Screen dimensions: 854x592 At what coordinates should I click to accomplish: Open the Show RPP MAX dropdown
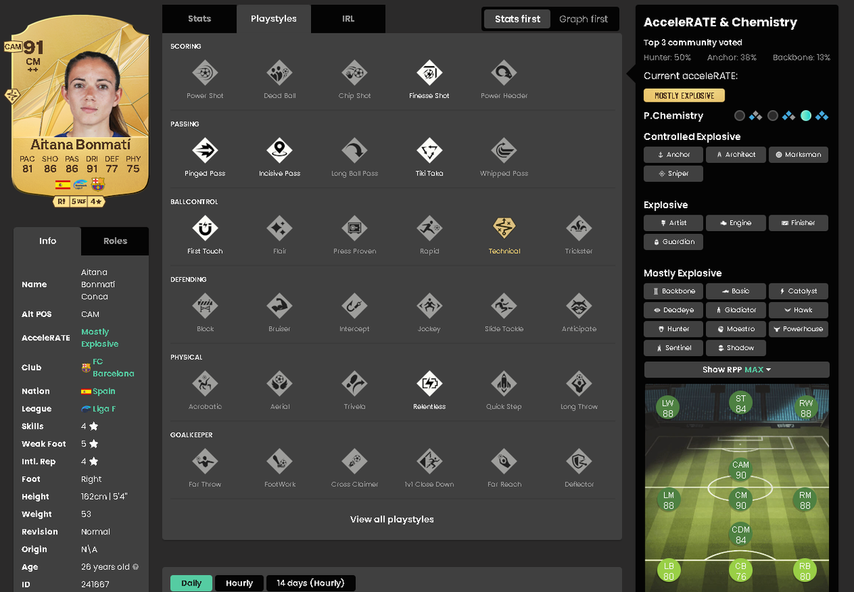pyautogui.click(x=737, y=370)
